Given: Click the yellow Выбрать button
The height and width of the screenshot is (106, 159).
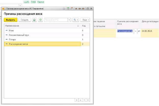Looking at the screenshot, I should 10,20.
